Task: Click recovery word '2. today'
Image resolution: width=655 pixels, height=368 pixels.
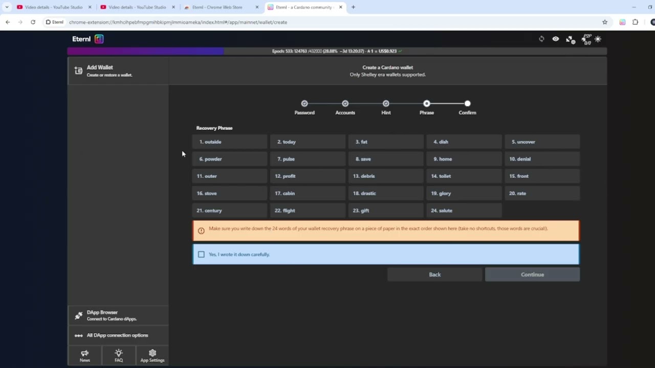Action: [308, 142]
